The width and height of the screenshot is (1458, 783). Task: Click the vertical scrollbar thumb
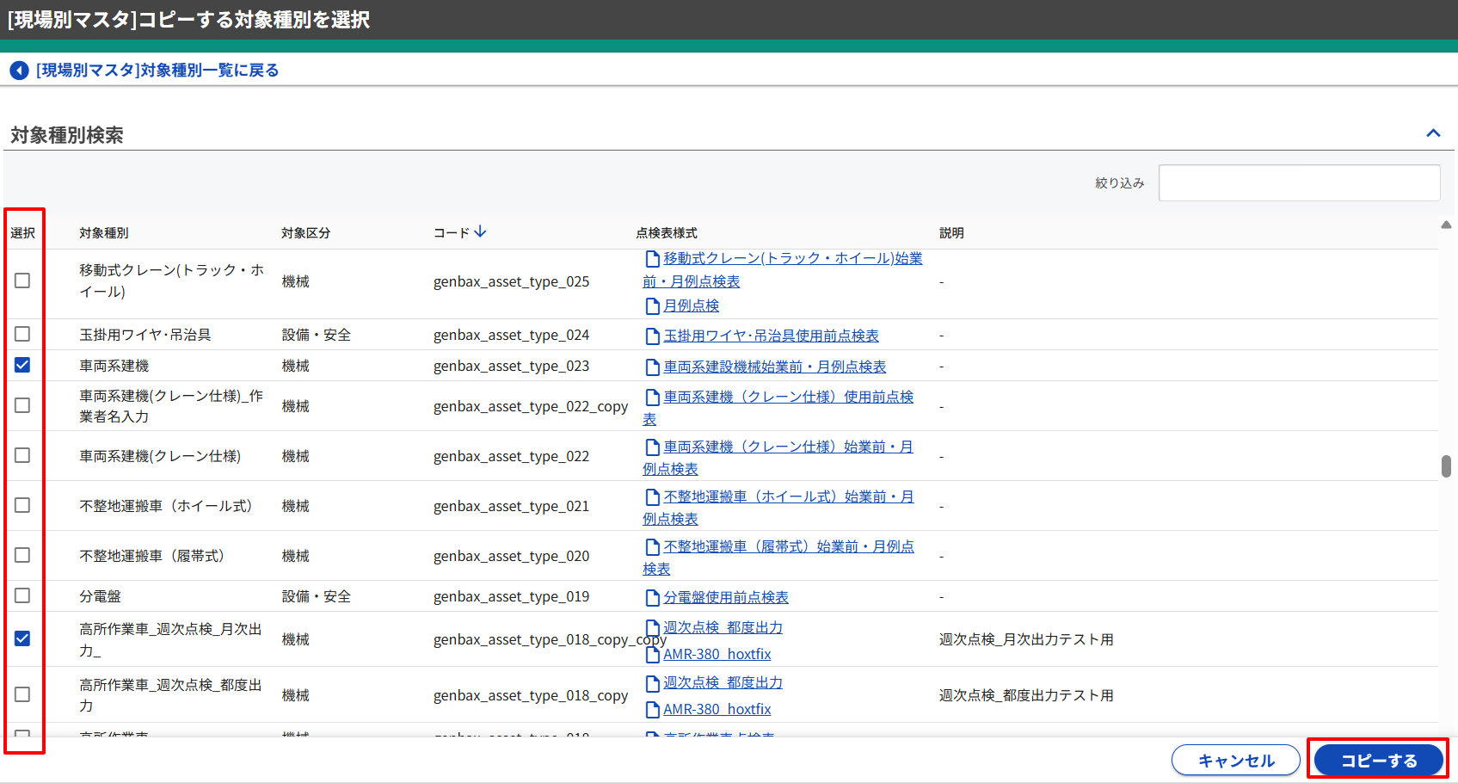coord(1446,465)
